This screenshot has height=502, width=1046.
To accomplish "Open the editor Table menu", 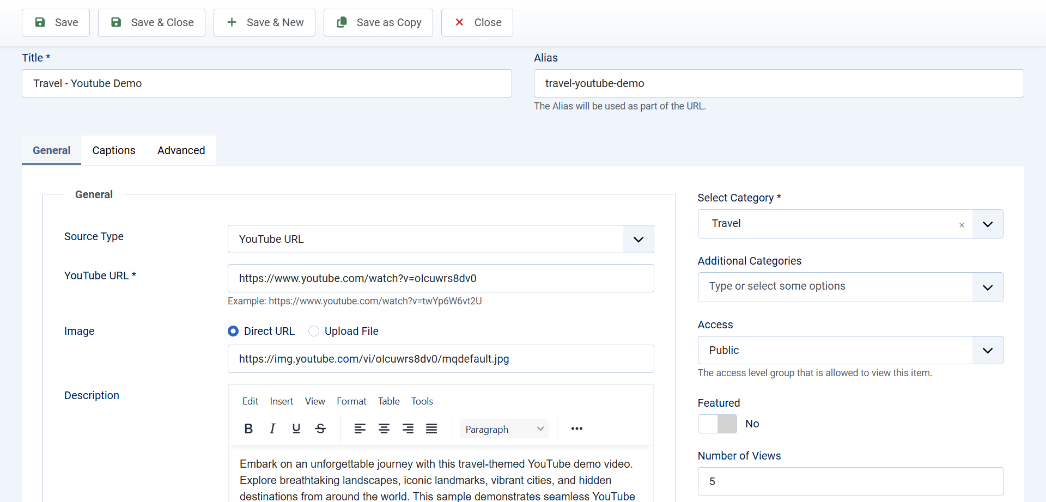I will pyautogui.click(x=389, y=401).
